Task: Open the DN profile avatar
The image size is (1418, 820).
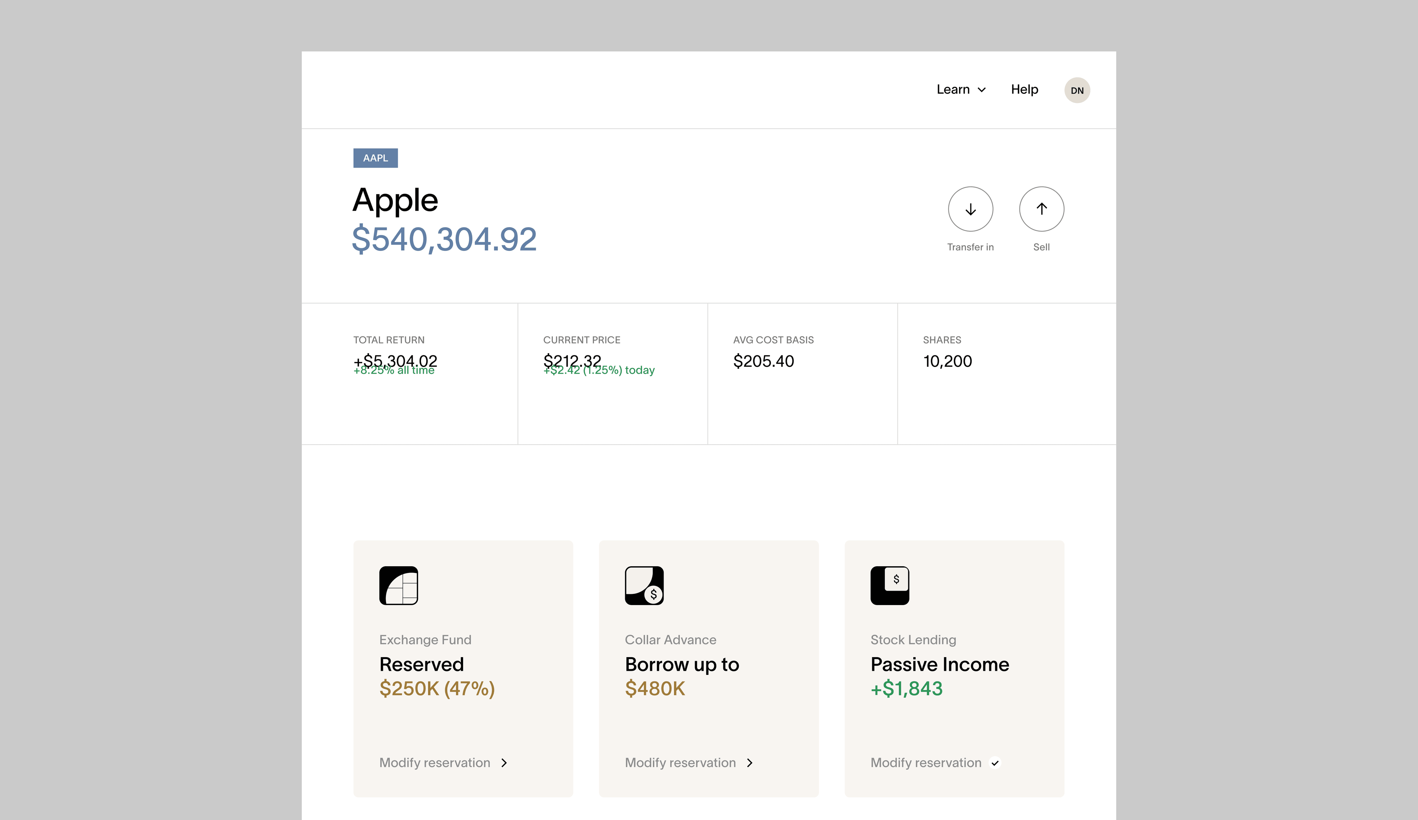Action: (x=1077, y=90)
